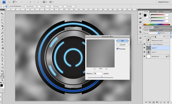Image resolution: width=172 pixels, height=104 pixels.
Task: Click the Print Size button
Action: [69, 7]
